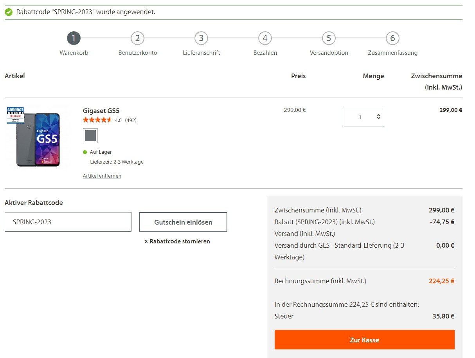The image size is (475, 358).
Task: Select the grey color swatch
Action: point(90,136)
